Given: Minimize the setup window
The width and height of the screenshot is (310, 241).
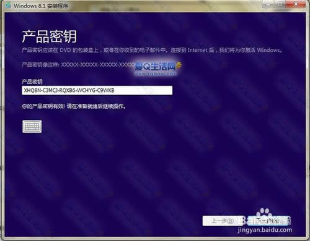Looking at the screenshot, I should click(268, 4).
